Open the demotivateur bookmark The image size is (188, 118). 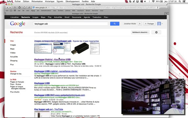[46, 10]
